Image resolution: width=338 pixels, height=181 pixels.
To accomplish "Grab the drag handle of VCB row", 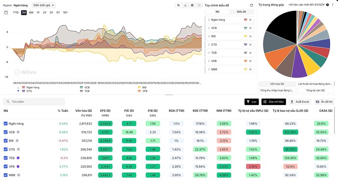I will (x=209, y=28).
